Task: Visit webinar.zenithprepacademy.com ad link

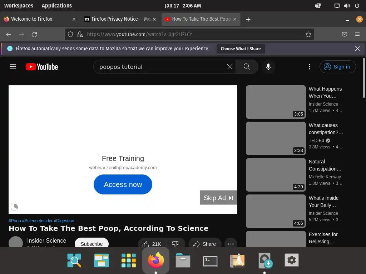Action: 123,168
